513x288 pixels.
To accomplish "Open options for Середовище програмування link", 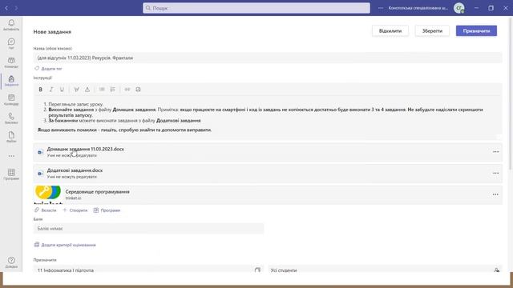I will [x=495, y=194].
